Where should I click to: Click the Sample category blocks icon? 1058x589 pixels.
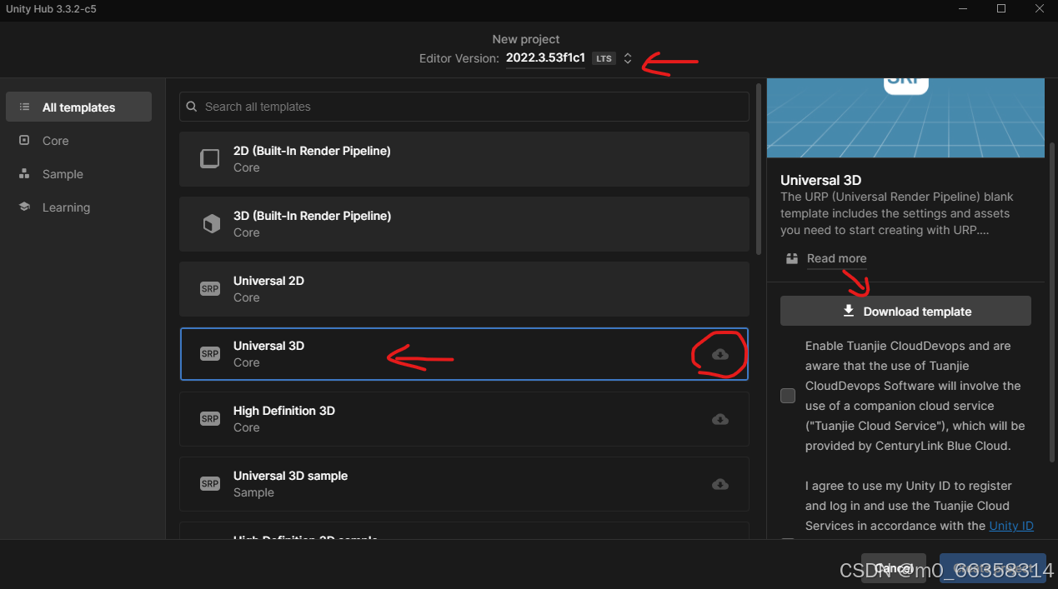pos(24,174)
